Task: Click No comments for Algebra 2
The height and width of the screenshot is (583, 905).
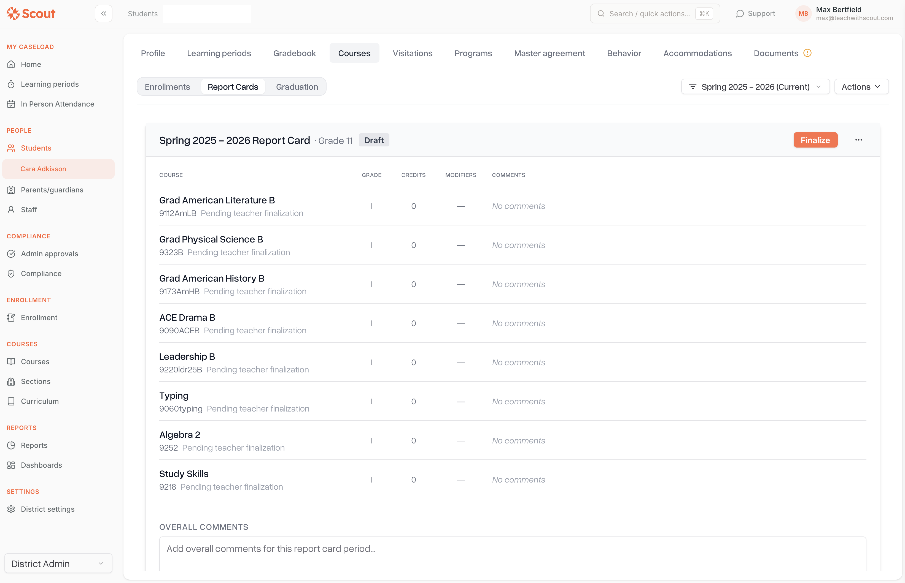Action: pos(518,440)
